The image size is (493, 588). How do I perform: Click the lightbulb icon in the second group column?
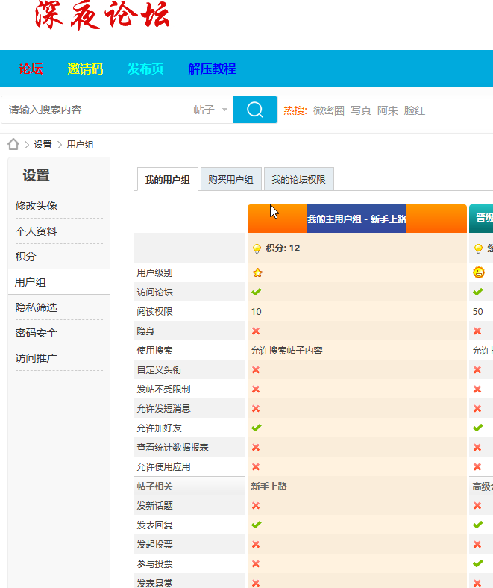478,248
